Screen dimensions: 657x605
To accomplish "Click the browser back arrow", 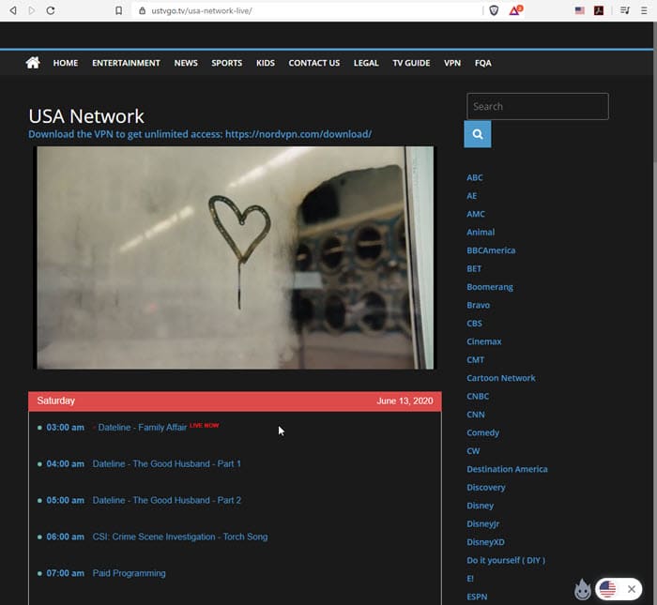I will 13,10.
